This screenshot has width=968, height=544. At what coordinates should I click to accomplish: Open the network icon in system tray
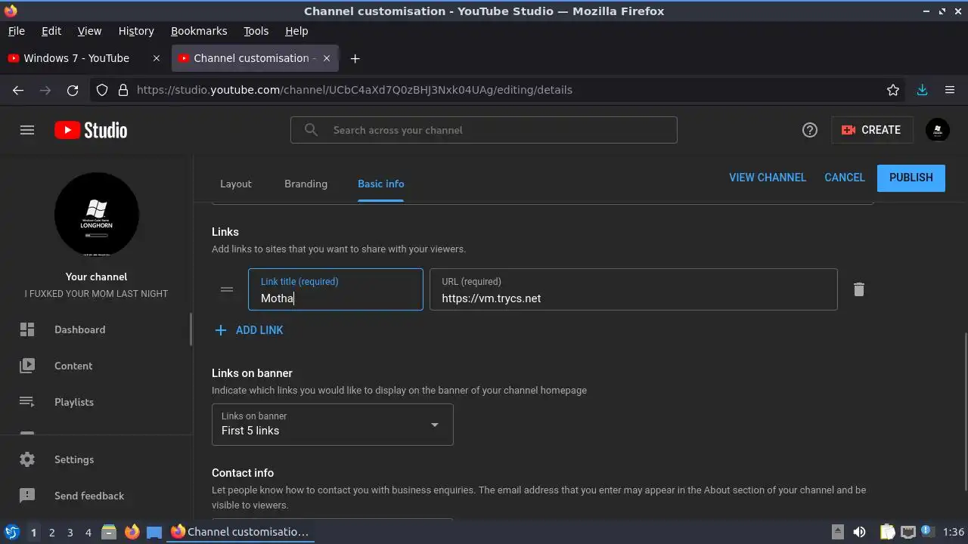pyautogui.click(x=907, y=532)
